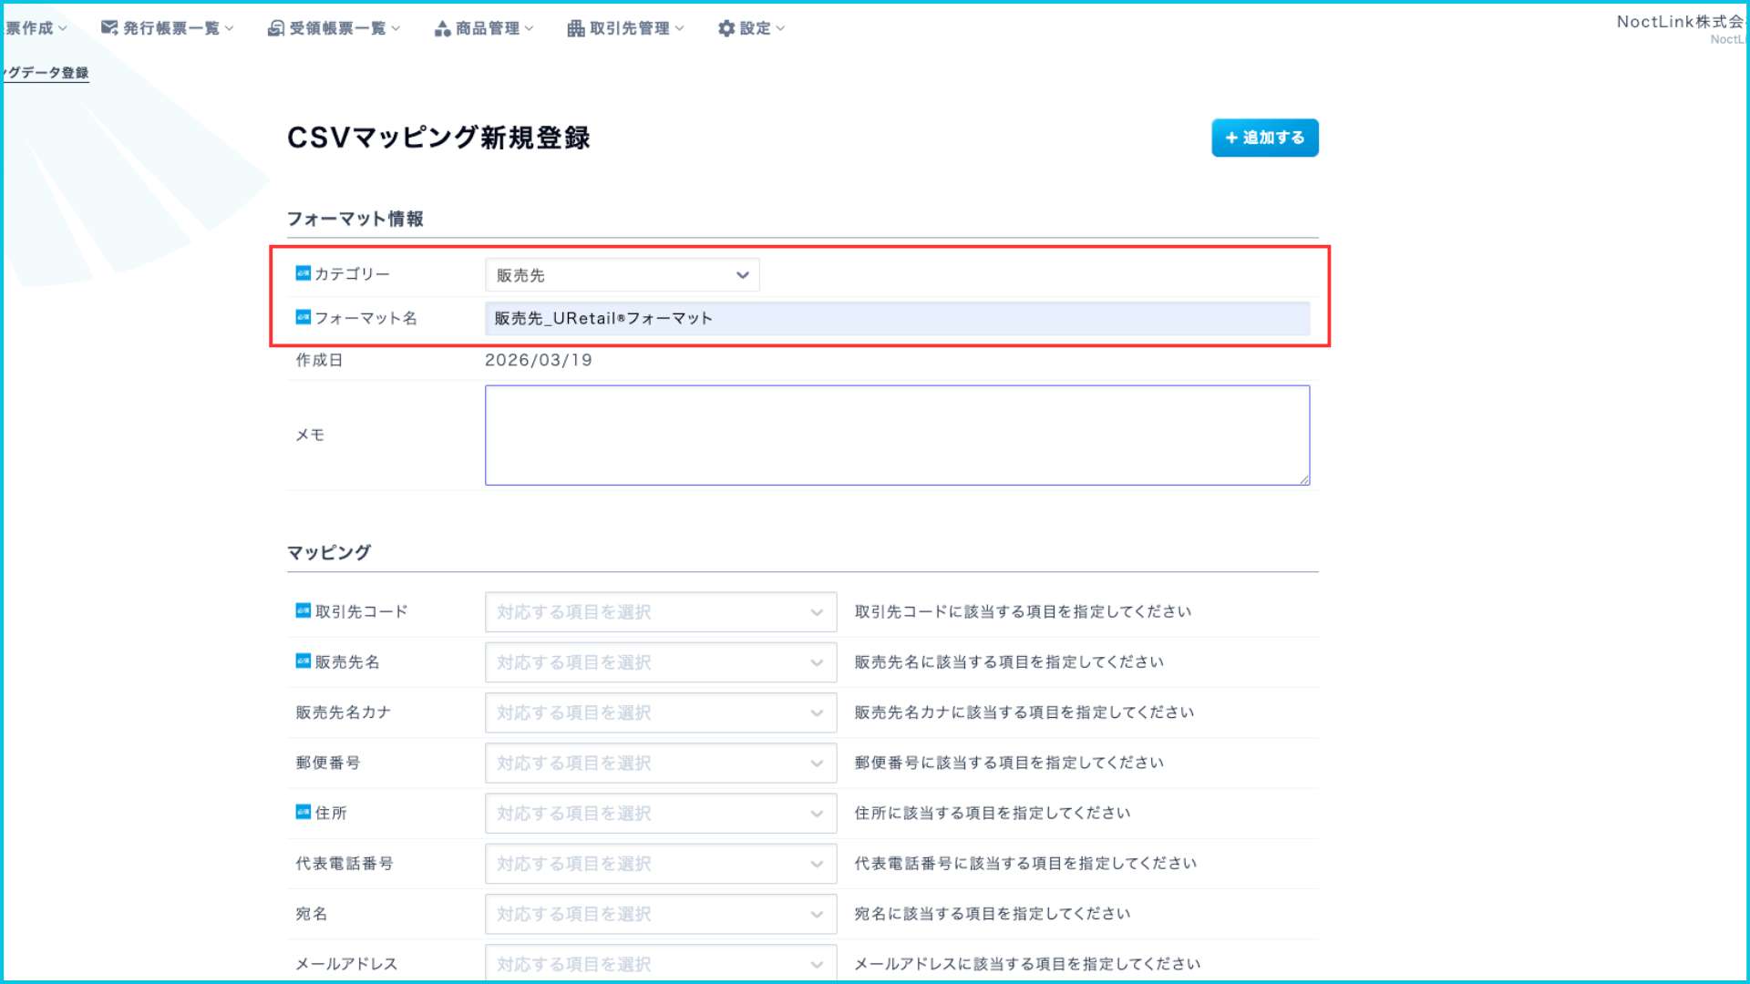Open the 取引先管理 menu
Image resolution: width=1750 pixels, height=984 pixels.
coord(630,28)
